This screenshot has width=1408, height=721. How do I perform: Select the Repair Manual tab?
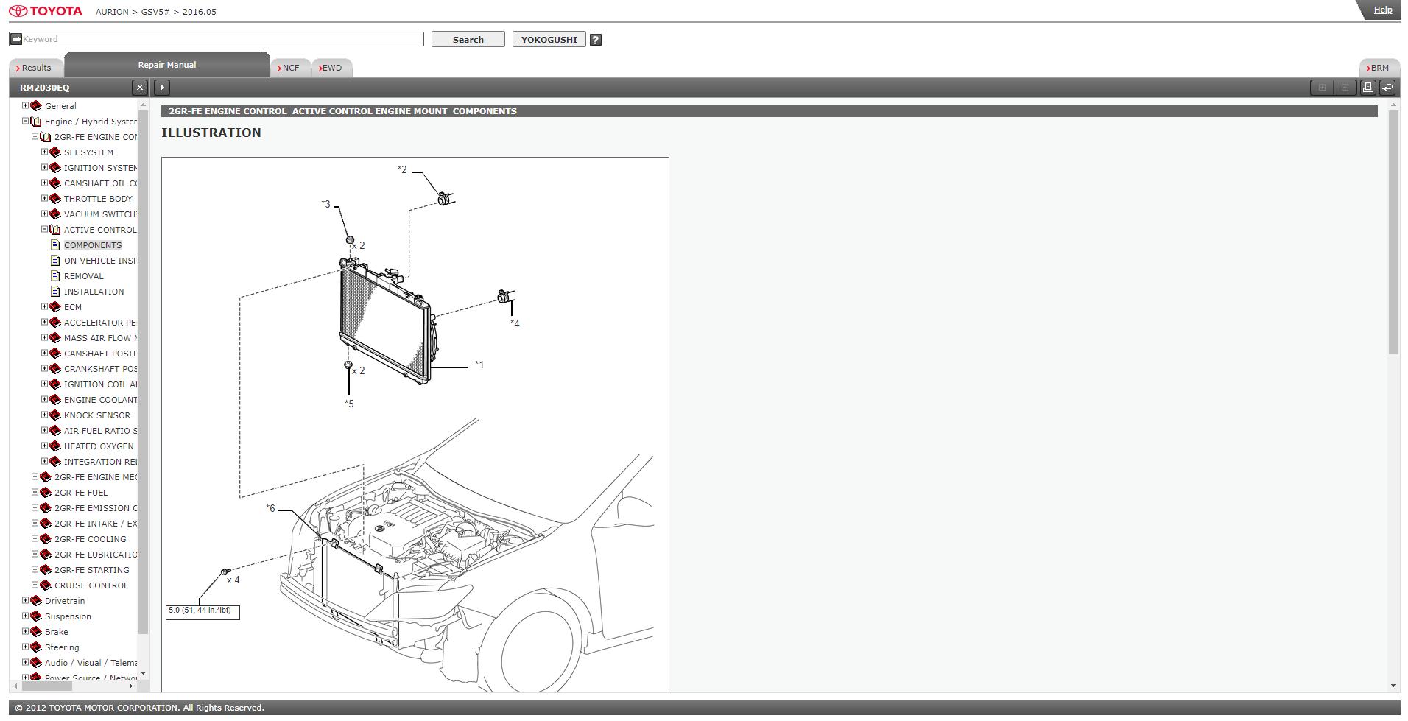click(x=167, y=65)
